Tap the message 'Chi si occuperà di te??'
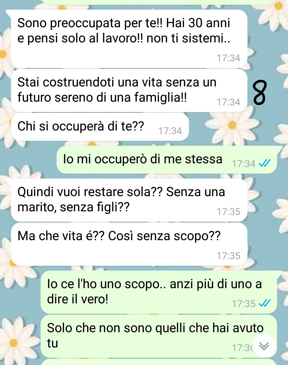 click(x=100, y=127)
